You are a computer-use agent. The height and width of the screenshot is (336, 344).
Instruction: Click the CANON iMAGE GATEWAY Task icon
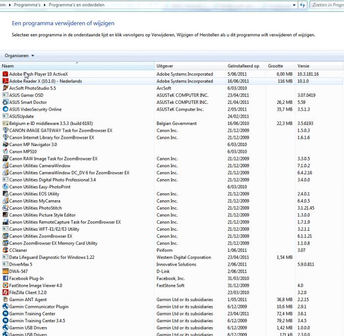click(5, 130)
